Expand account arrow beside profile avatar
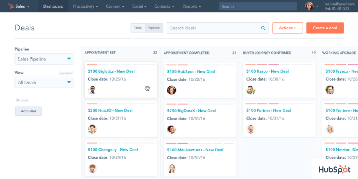 coord(317,6)
